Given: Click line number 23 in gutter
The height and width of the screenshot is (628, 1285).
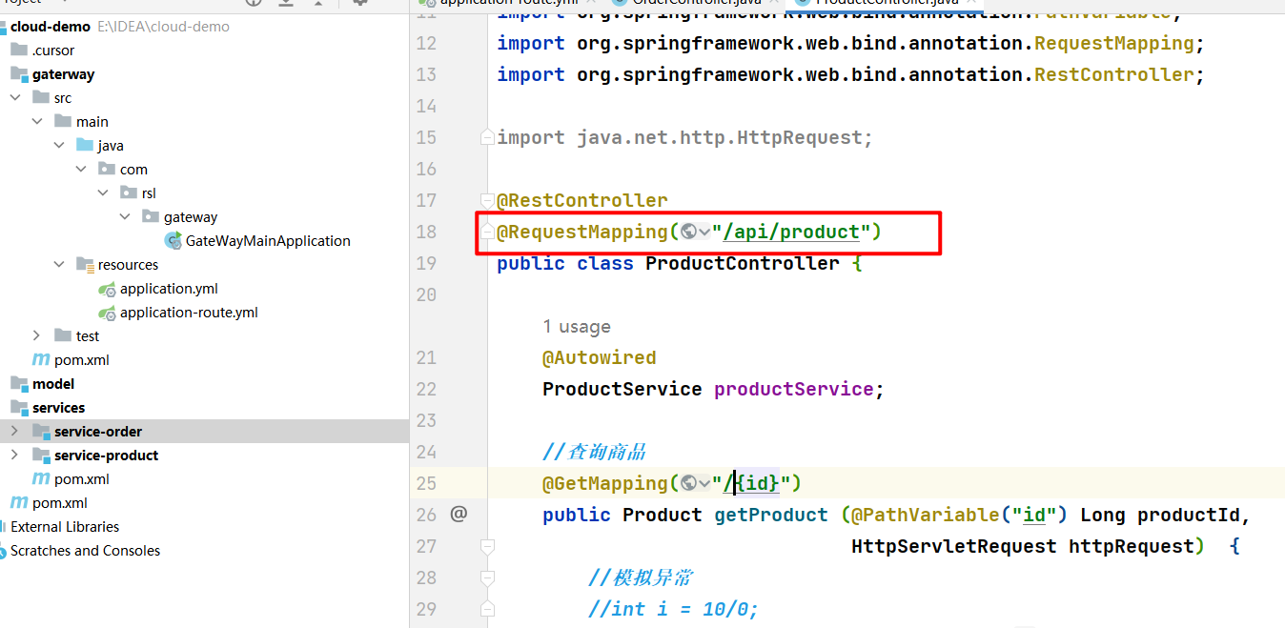Looking at the screenshot, I should pos(426,420).
